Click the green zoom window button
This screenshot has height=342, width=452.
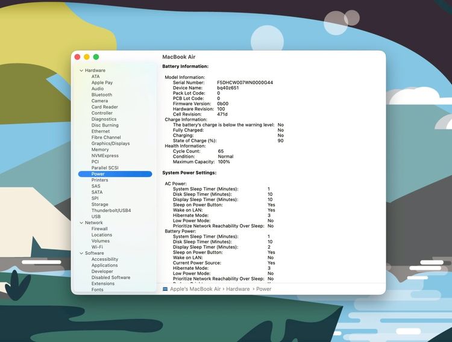coord(96,57)
